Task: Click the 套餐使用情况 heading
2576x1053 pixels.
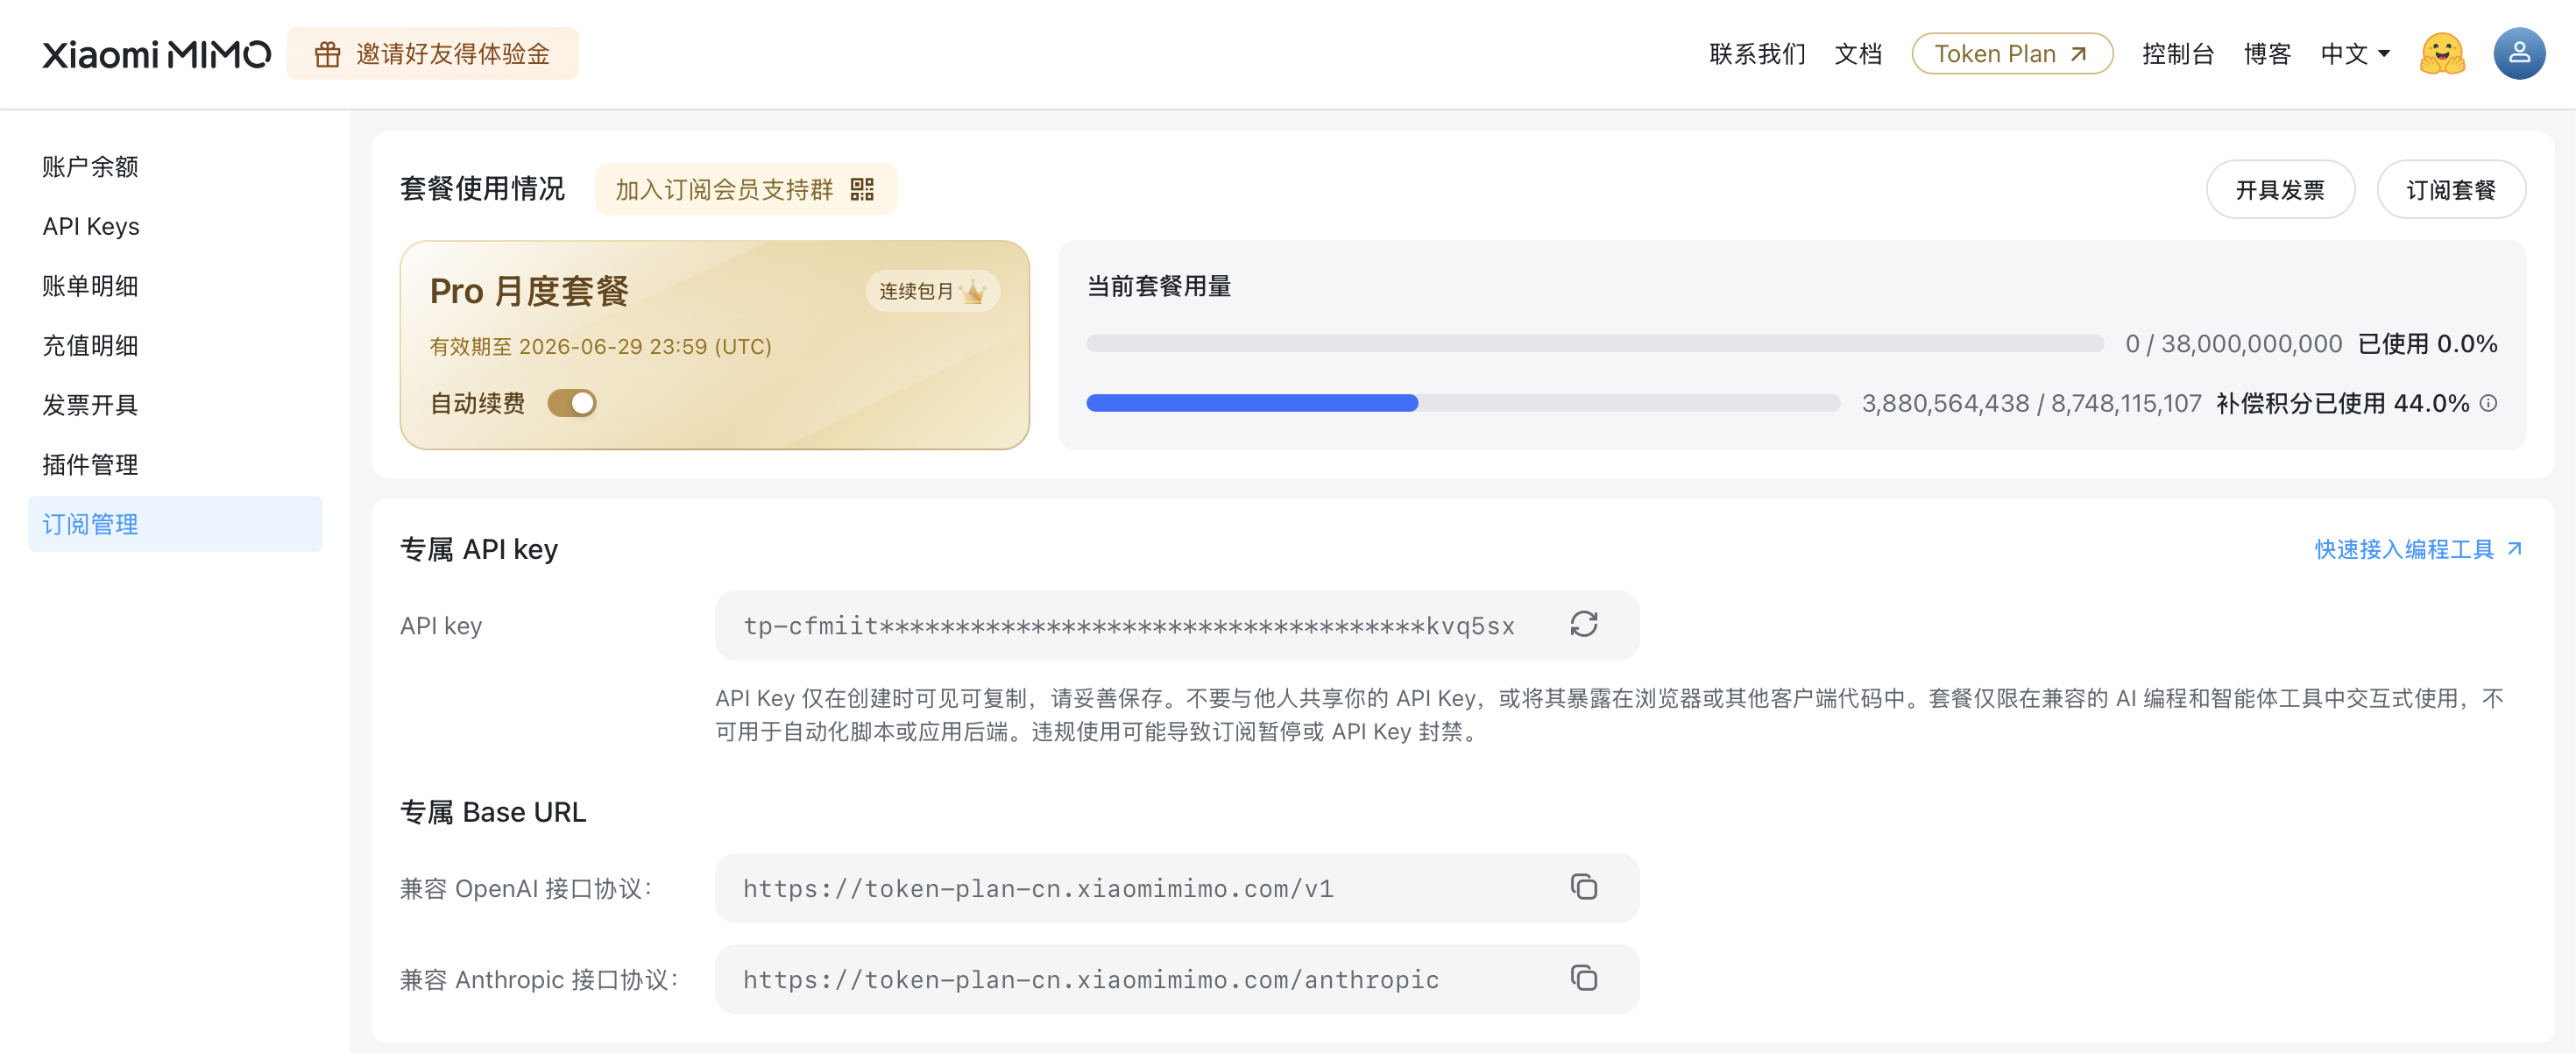Action: point(482,189)
